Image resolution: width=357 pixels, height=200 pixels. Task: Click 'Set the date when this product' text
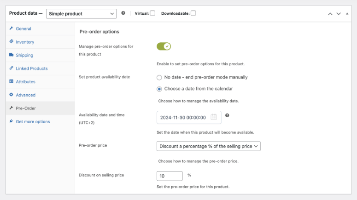tap(205, 132)
